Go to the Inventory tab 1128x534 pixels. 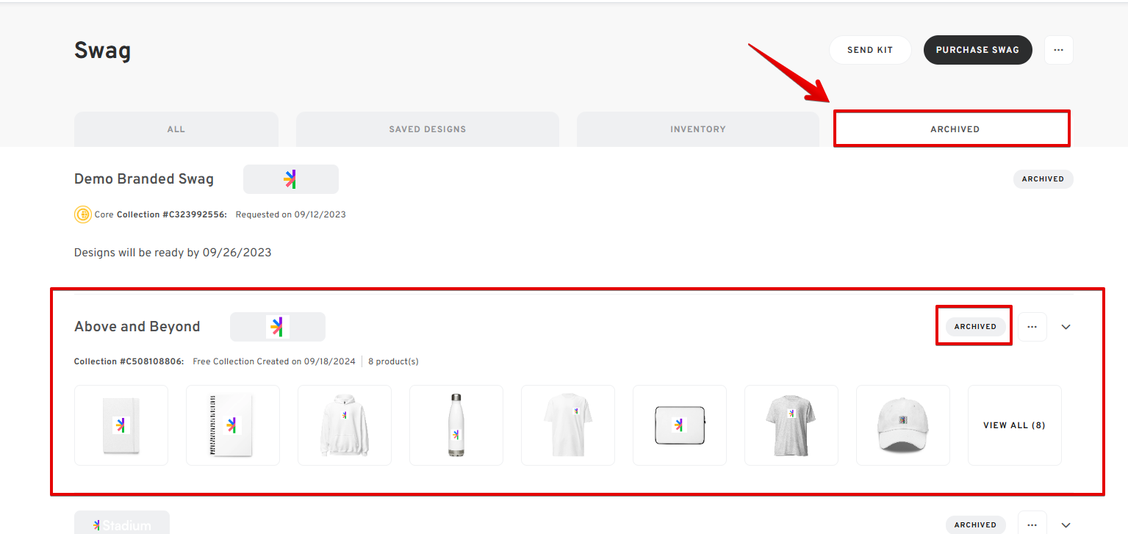pyautogui.click(x=697, y=129)
